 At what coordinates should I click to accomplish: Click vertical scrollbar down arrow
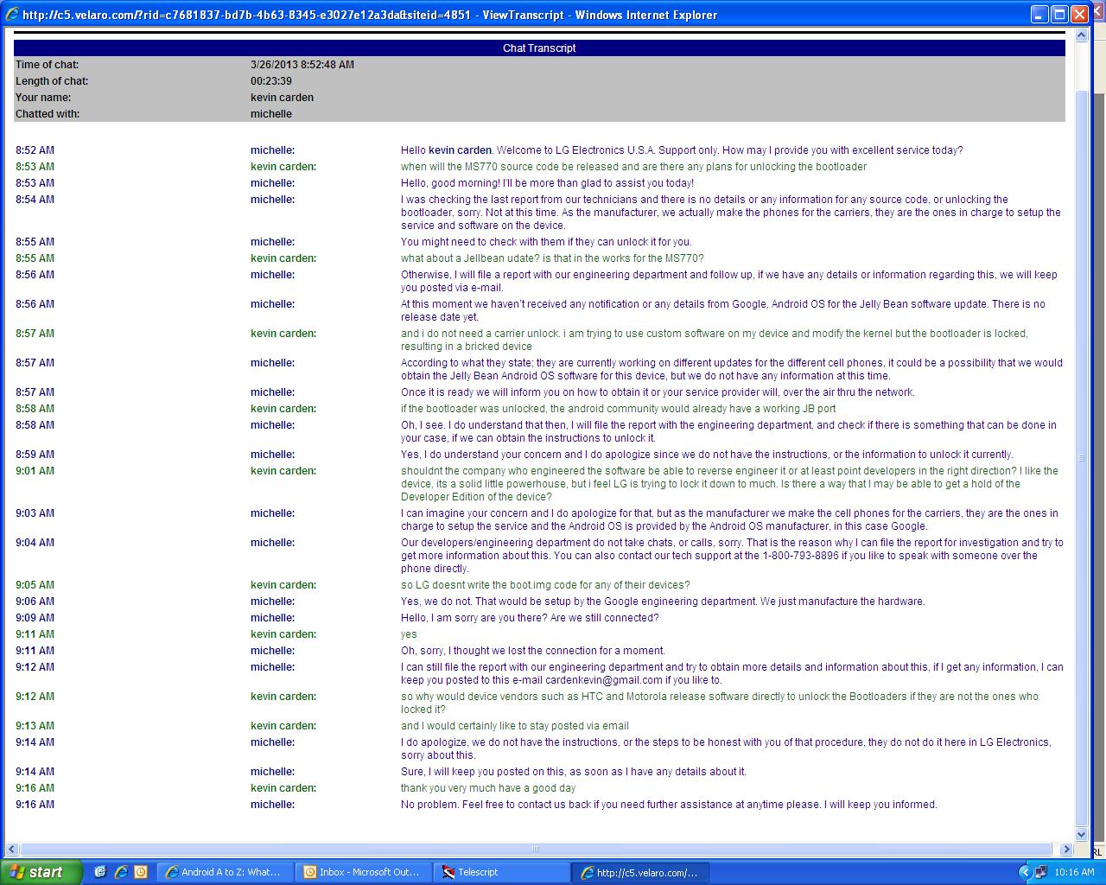coord(1081,835)
